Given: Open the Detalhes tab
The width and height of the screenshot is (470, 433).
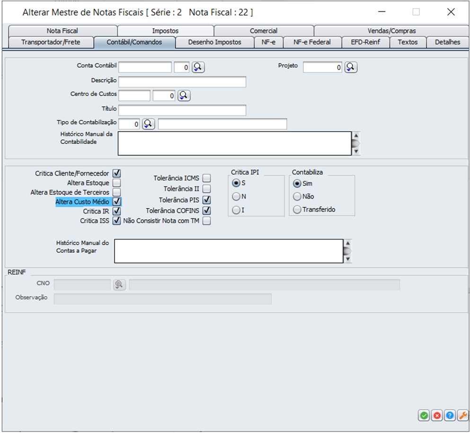Looking at the screenshot, I should tap(448, 42).
